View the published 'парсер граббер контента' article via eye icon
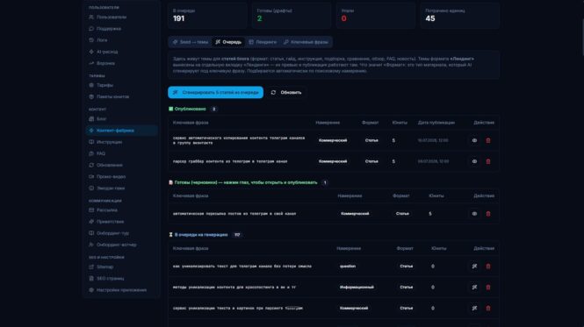Viewport: 584px width, 327px height. (x=474, y=161)
